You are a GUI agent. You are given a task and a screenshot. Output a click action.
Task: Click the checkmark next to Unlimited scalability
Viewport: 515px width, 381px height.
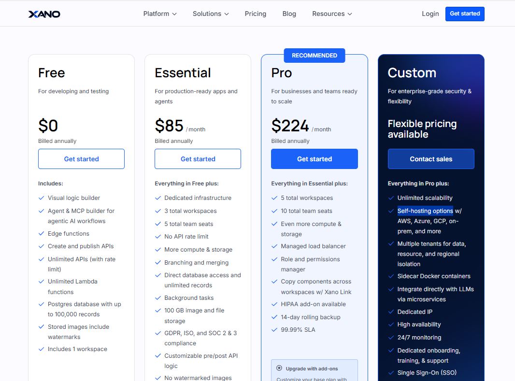tap(390, 198)
